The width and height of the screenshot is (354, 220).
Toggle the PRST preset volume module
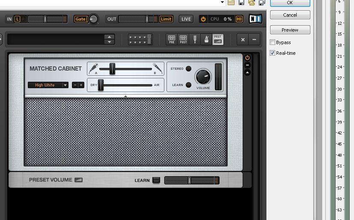(218, 39)
